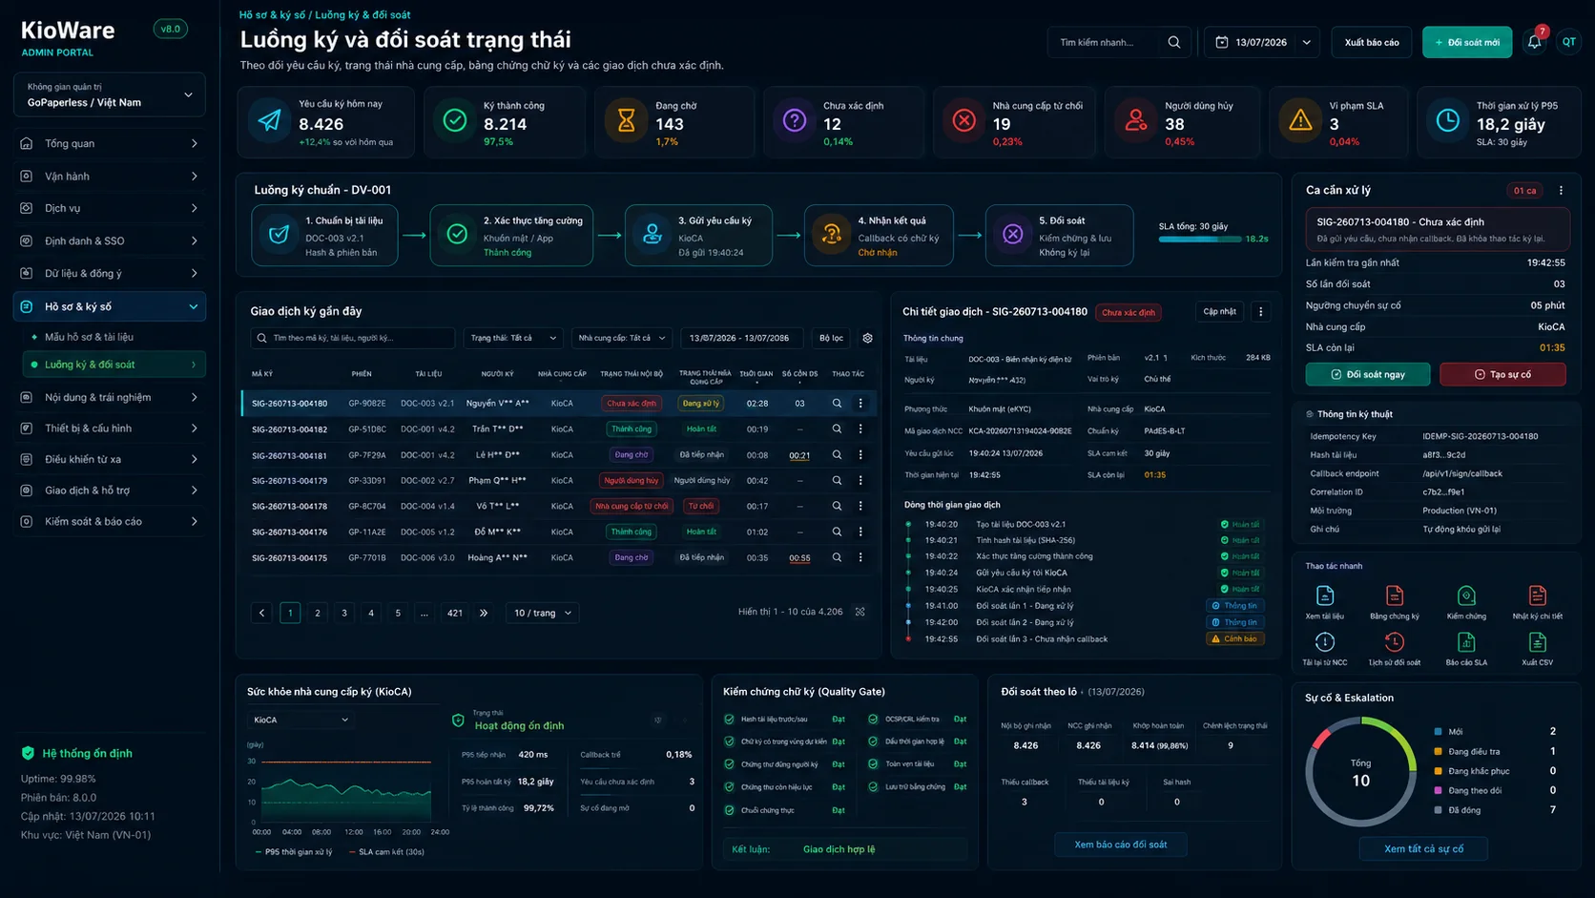Change the 10 / trang page size

click(x=542, y=613)
